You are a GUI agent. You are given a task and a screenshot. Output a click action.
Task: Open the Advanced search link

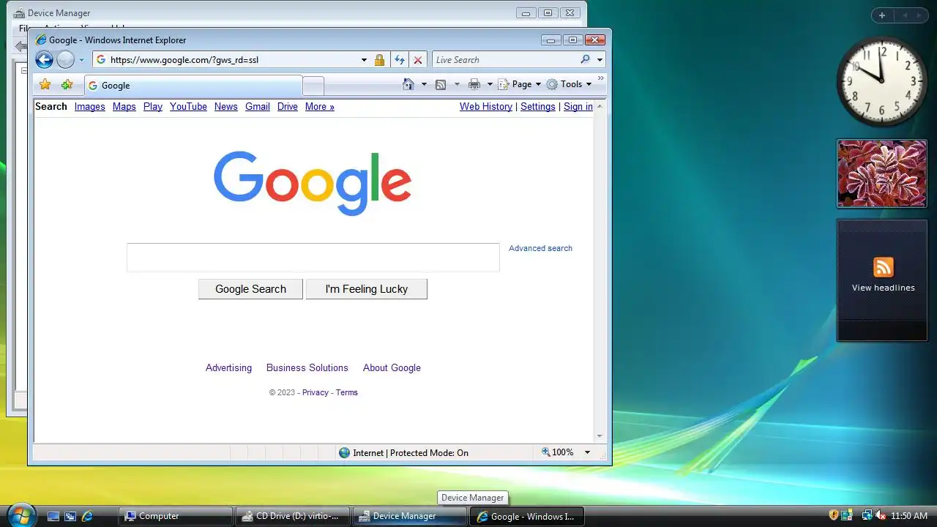pos(540,248)
